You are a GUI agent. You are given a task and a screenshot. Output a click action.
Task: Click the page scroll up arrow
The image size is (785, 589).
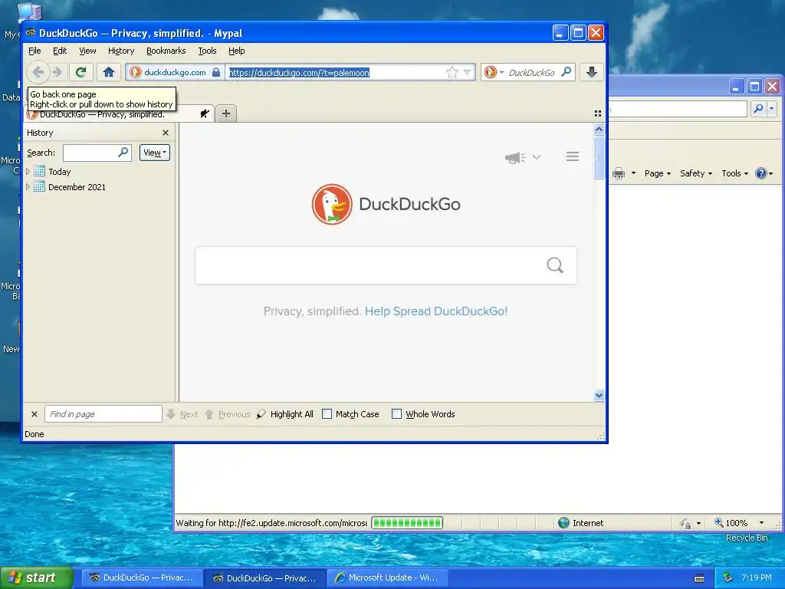[x=599, y=129]
